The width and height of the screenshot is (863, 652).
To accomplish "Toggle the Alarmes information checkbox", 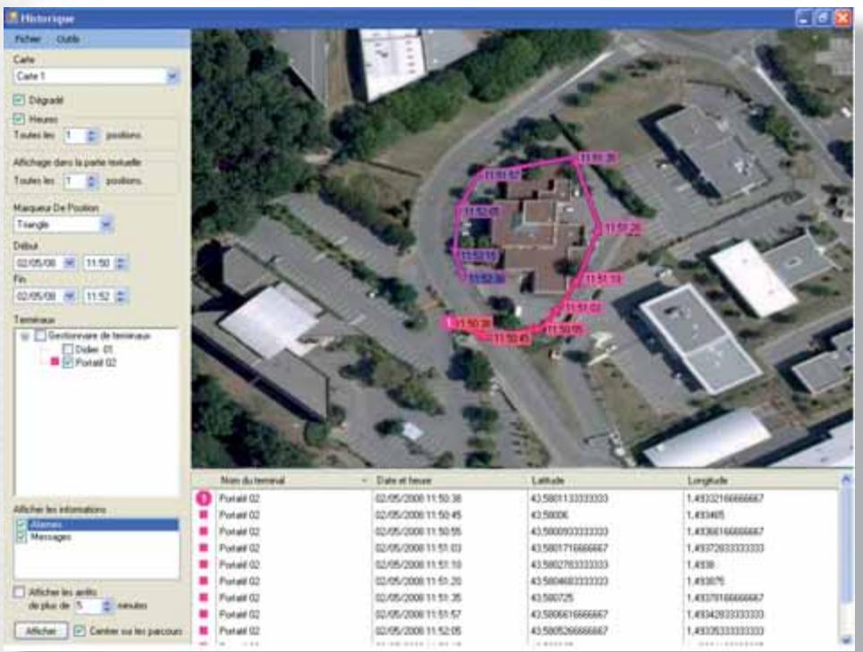I will 21,524.
